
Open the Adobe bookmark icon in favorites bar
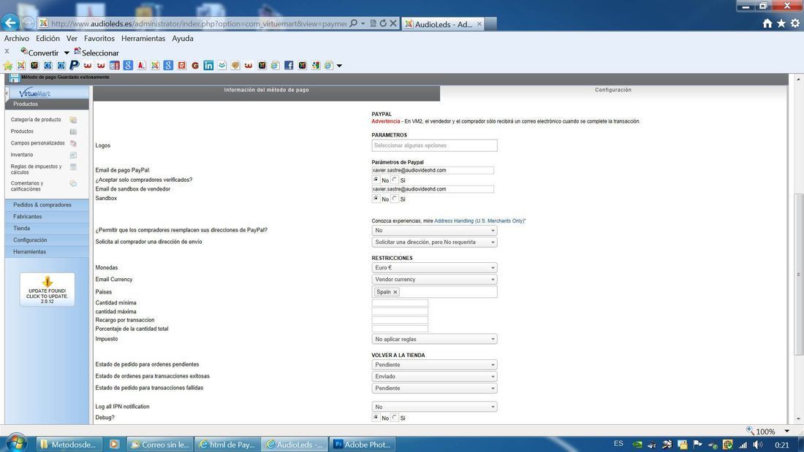(141, 65)
